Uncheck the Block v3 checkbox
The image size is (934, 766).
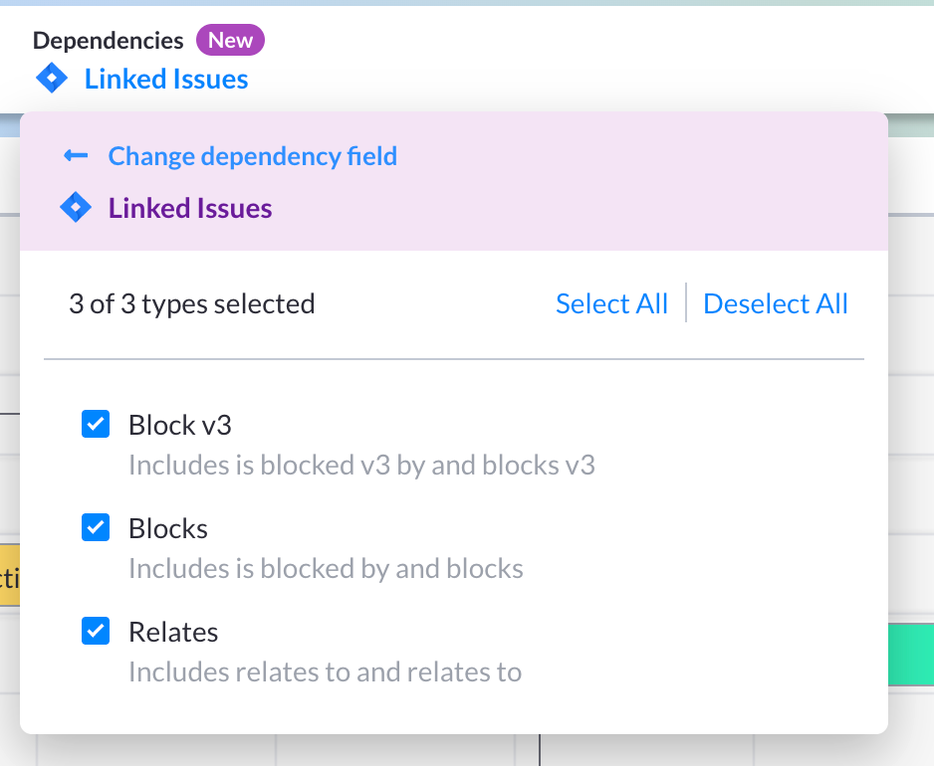(96, 425)
